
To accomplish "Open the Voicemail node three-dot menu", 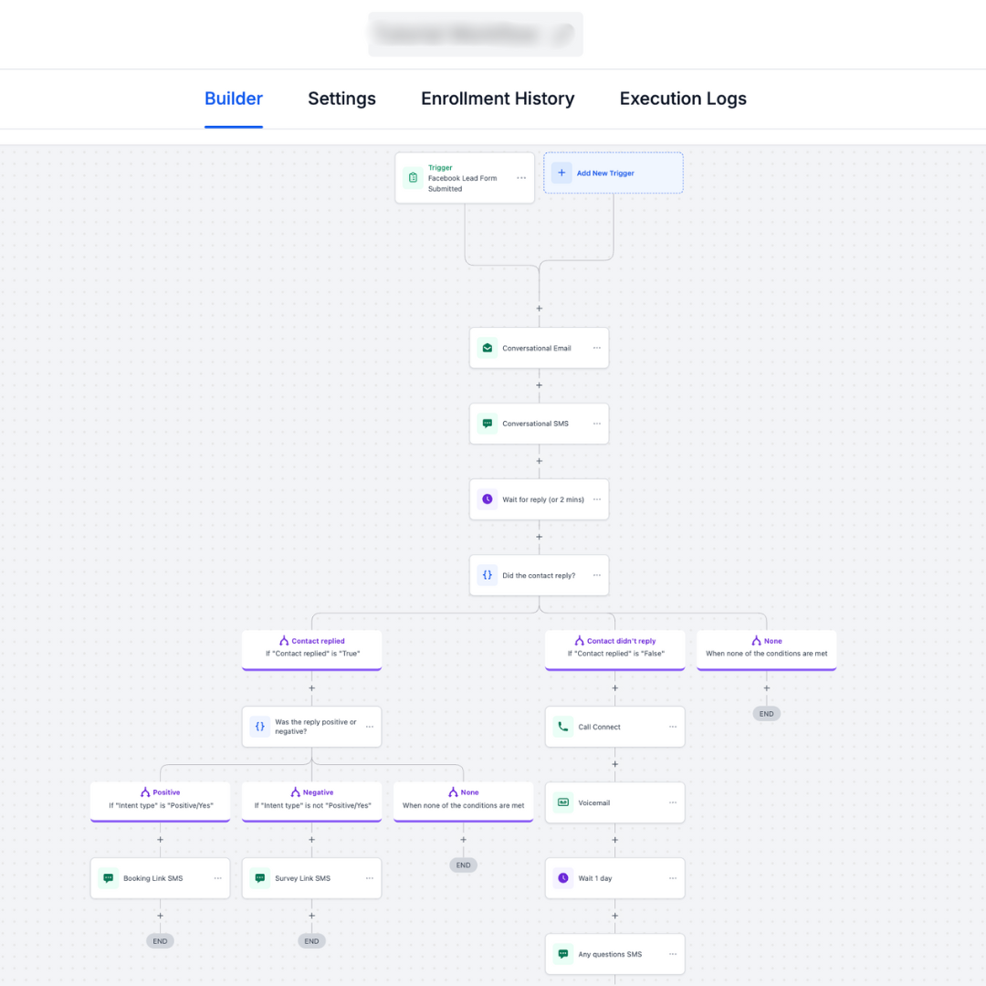I will (673, 802).
